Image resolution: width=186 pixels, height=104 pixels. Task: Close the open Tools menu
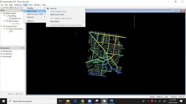[25, 5]
